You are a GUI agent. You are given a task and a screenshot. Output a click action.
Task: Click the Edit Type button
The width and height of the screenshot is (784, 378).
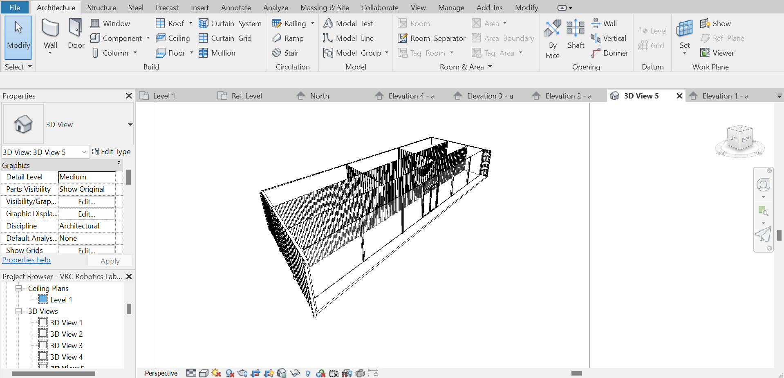[x=111, y=152]
